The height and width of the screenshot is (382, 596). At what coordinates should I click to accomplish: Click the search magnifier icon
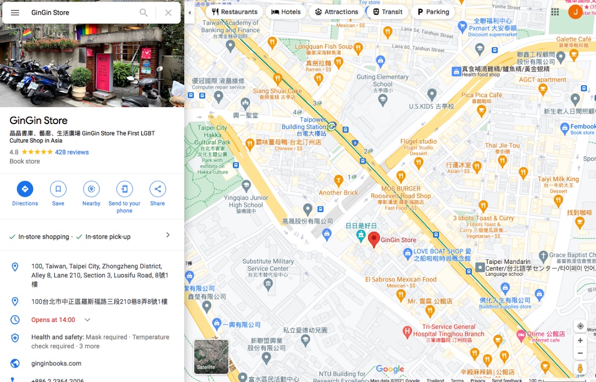[144, 12]
